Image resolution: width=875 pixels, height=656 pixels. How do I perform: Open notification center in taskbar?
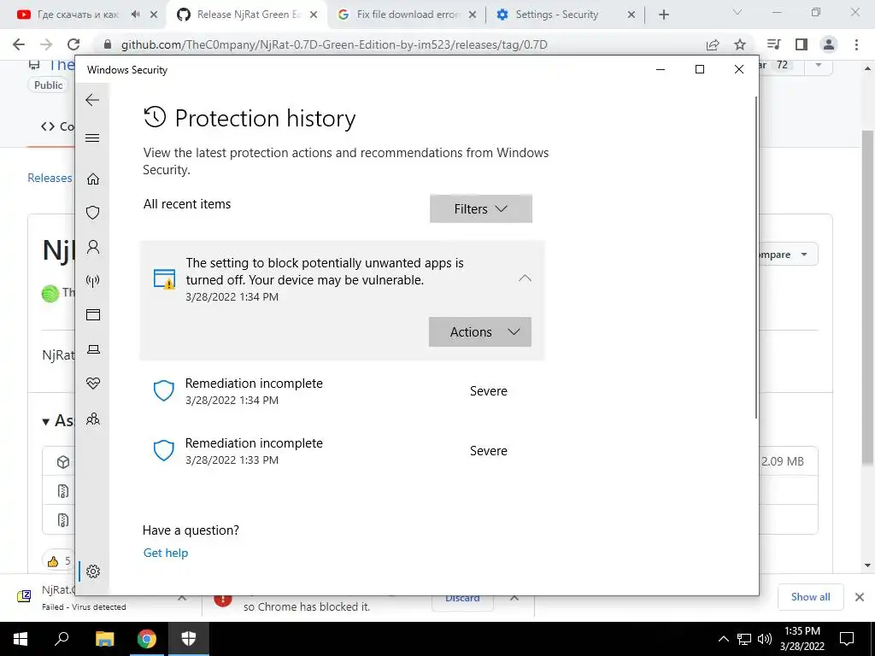pos(847,639)
